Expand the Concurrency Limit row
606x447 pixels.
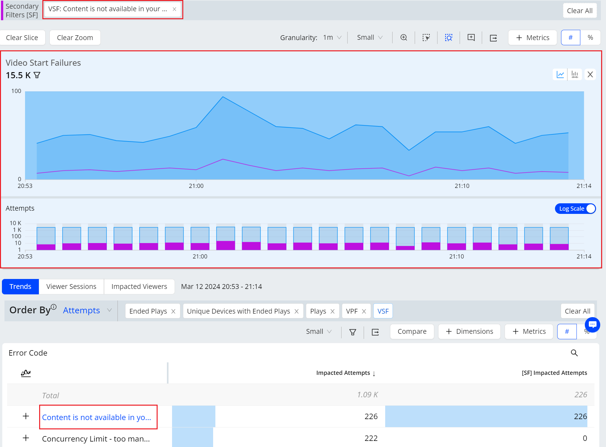26,438
